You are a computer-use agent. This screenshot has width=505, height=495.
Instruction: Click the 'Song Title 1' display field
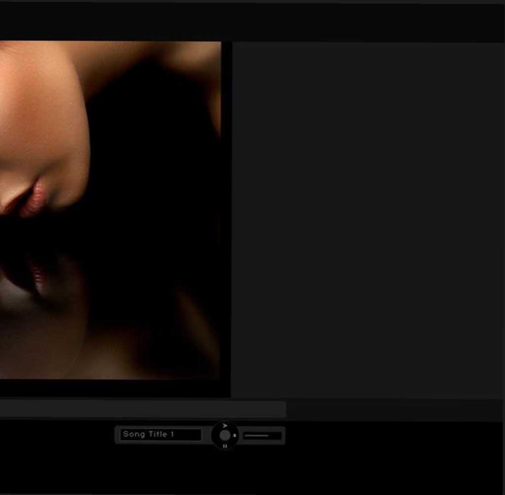click(161, 434)
